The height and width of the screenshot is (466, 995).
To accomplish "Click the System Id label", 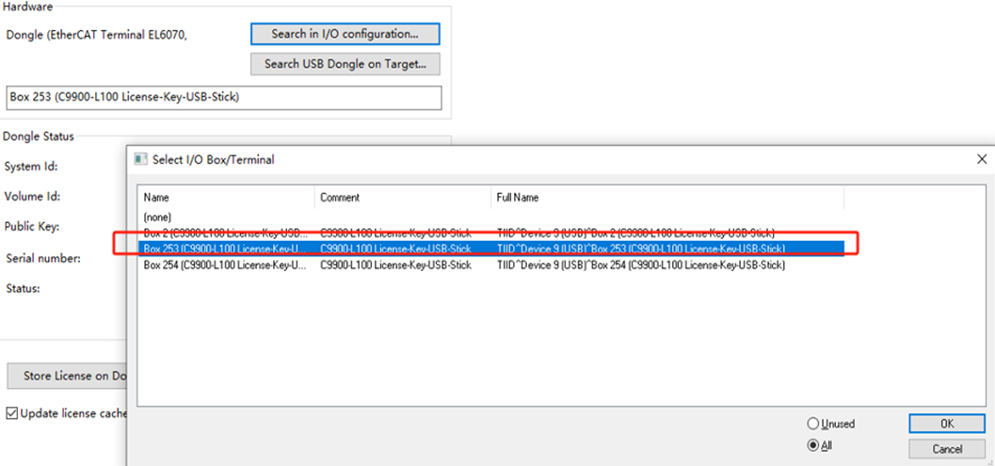I will tap(31, 167).
